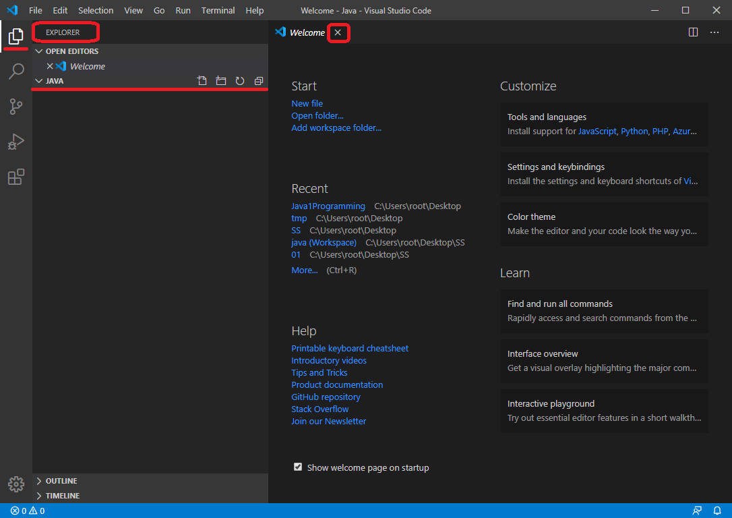
Task: Install Python support link
Action: pos(634,132)
